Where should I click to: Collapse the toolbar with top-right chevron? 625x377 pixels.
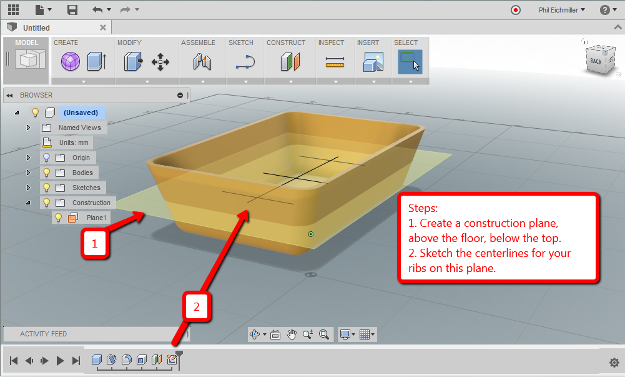618,27
